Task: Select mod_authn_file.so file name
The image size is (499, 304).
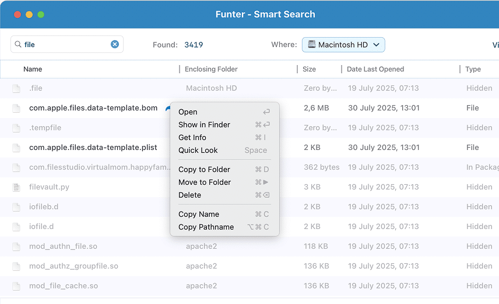Action: click(63, 246)
